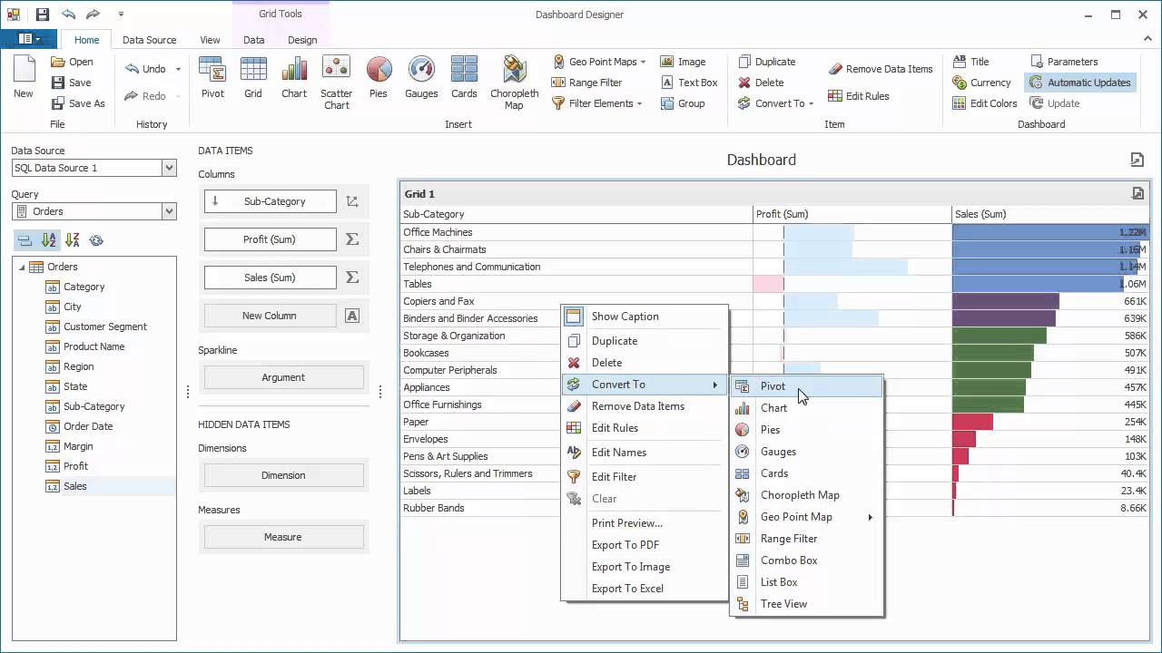Switch to the Data Source tab
This screenshot has width=1162, height=653.
pyautogui.click(x=150, y=40)
